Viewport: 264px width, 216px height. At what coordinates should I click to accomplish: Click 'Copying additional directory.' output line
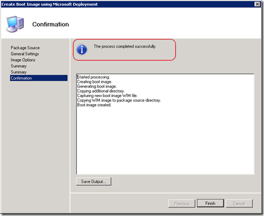100,91
